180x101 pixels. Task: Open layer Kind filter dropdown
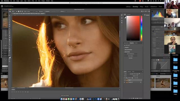click(x=127, y=74)
